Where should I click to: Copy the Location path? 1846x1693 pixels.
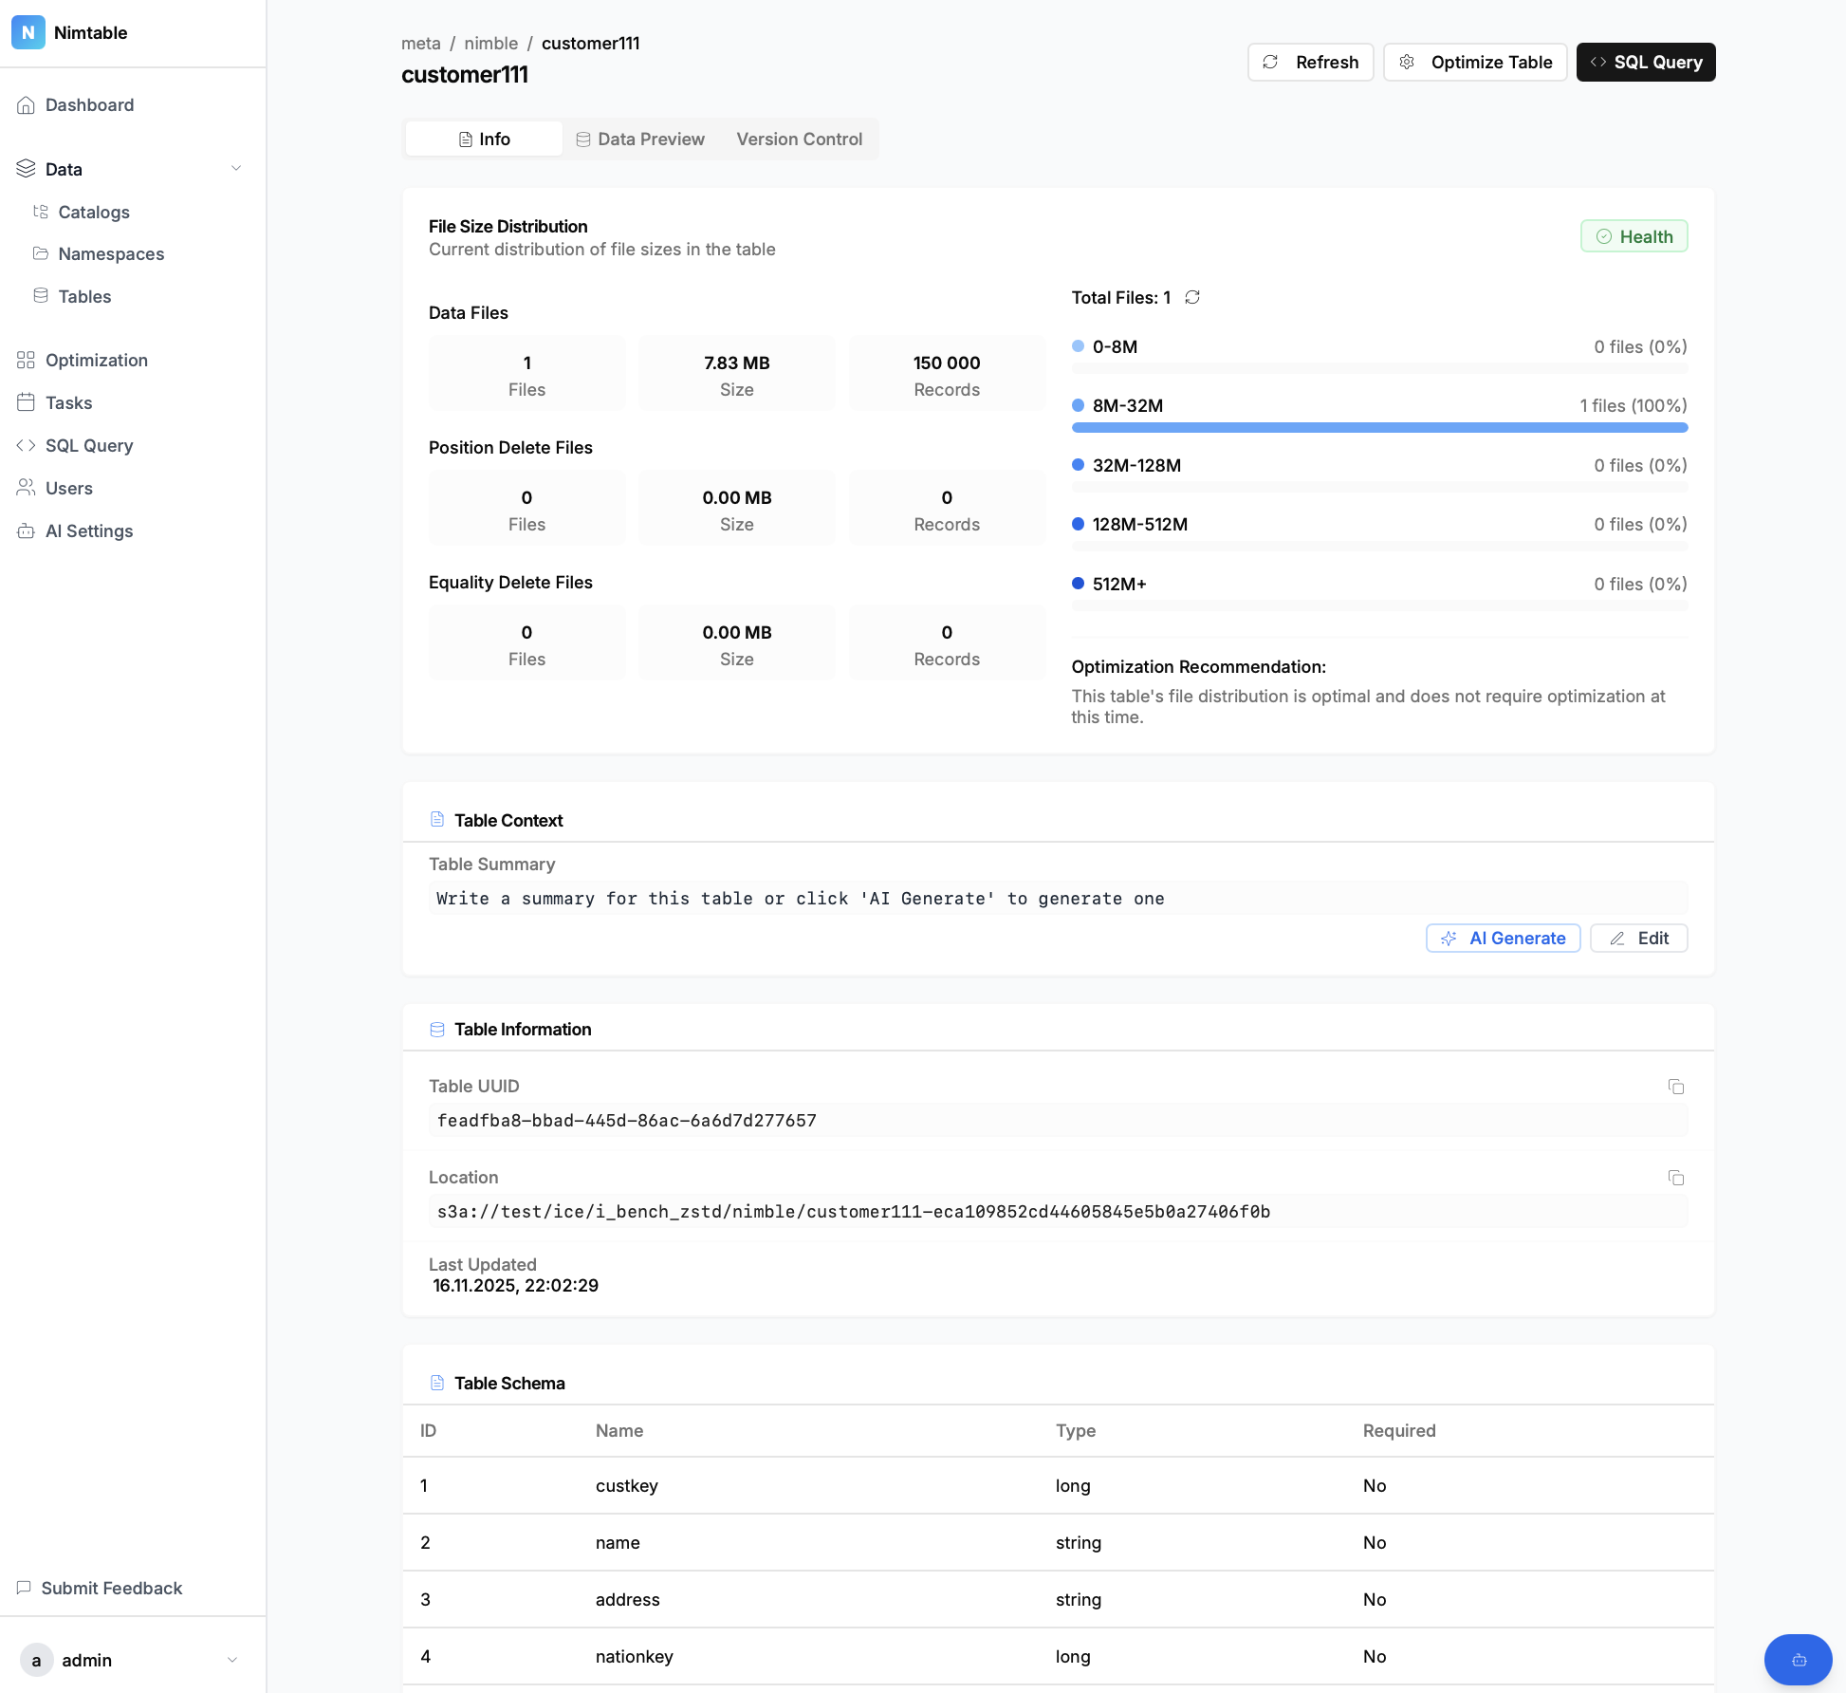point(1675,1178)
